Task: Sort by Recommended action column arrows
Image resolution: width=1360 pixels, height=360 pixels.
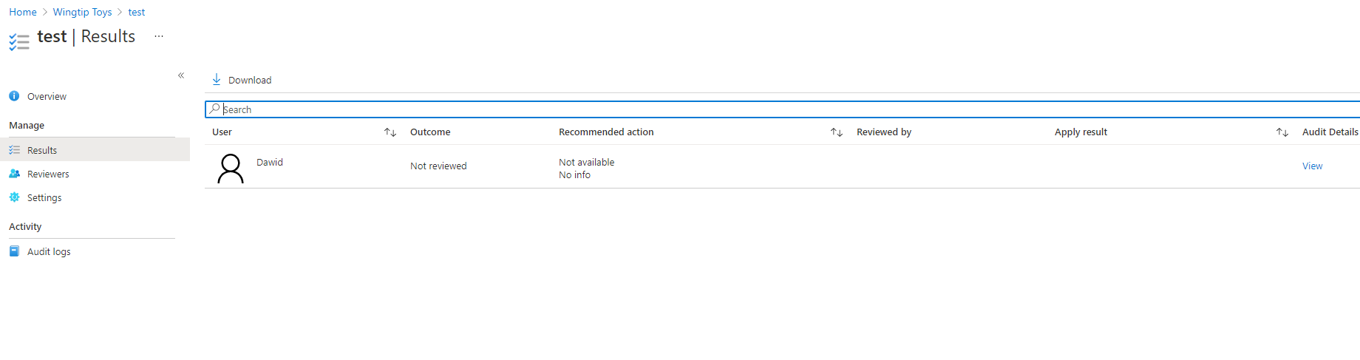Action: click(x=837, y=132)
